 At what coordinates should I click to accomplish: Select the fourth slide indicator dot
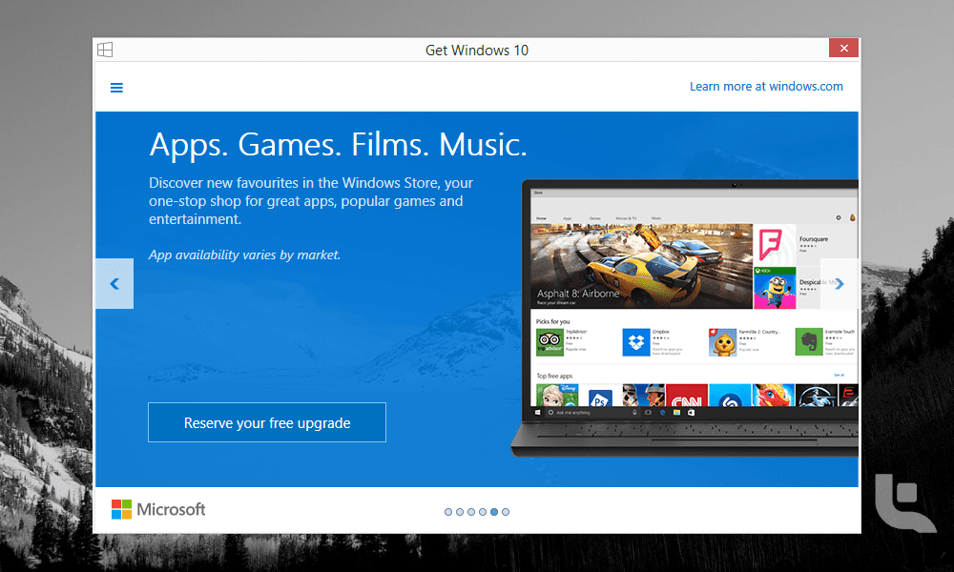483,512
